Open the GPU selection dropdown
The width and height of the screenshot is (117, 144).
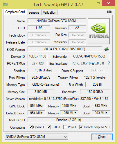point(36,137)
